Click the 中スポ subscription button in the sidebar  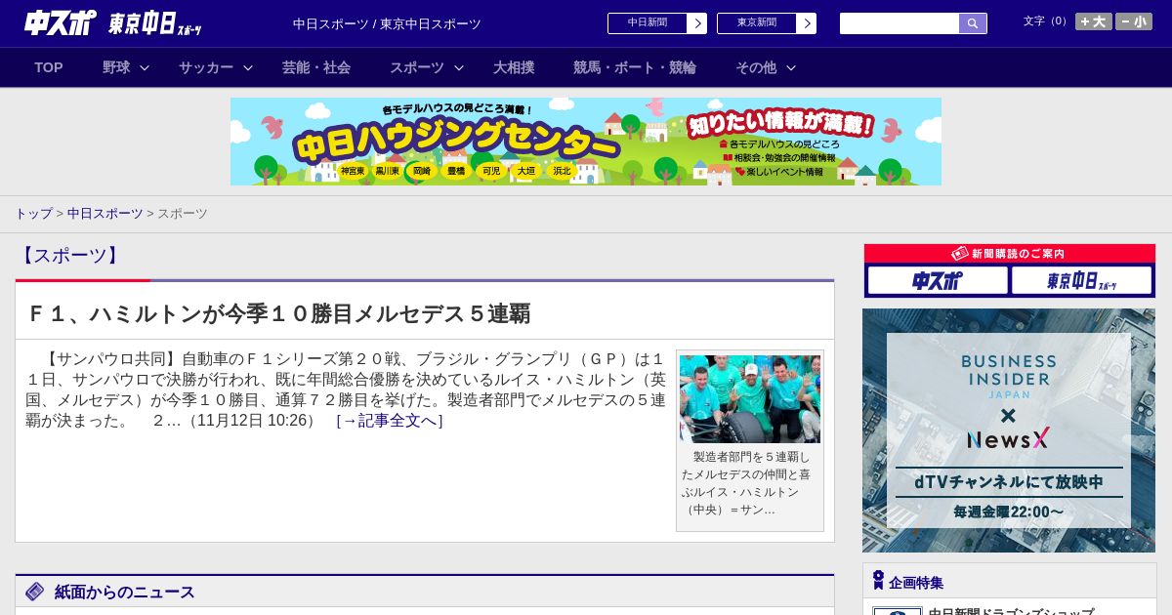938,280
